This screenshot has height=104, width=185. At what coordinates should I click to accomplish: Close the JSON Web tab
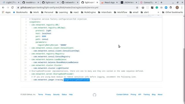pyautogui.click(x=136, y=3)
